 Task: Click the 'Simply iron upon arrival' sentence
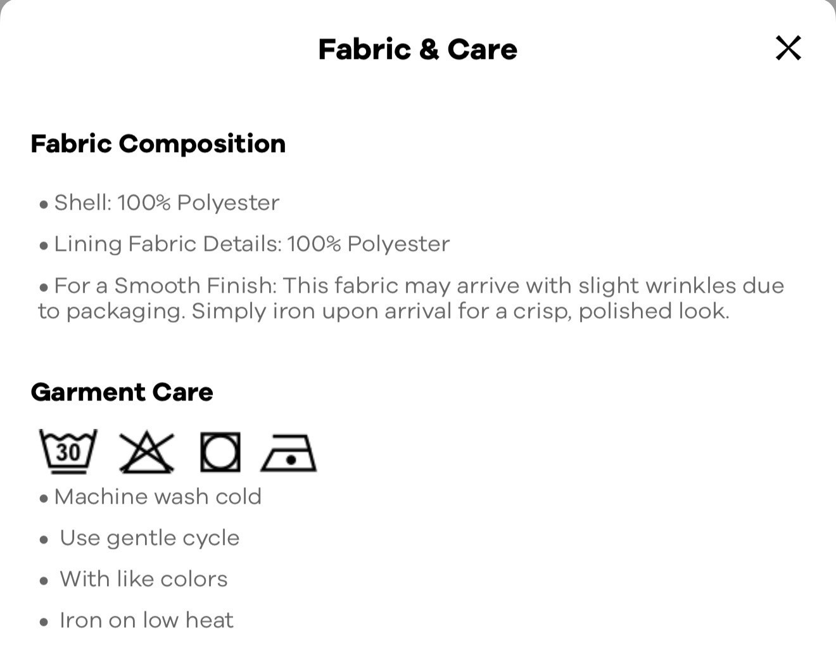click(460, 311)
